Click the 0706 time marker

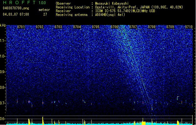[114, 27]
